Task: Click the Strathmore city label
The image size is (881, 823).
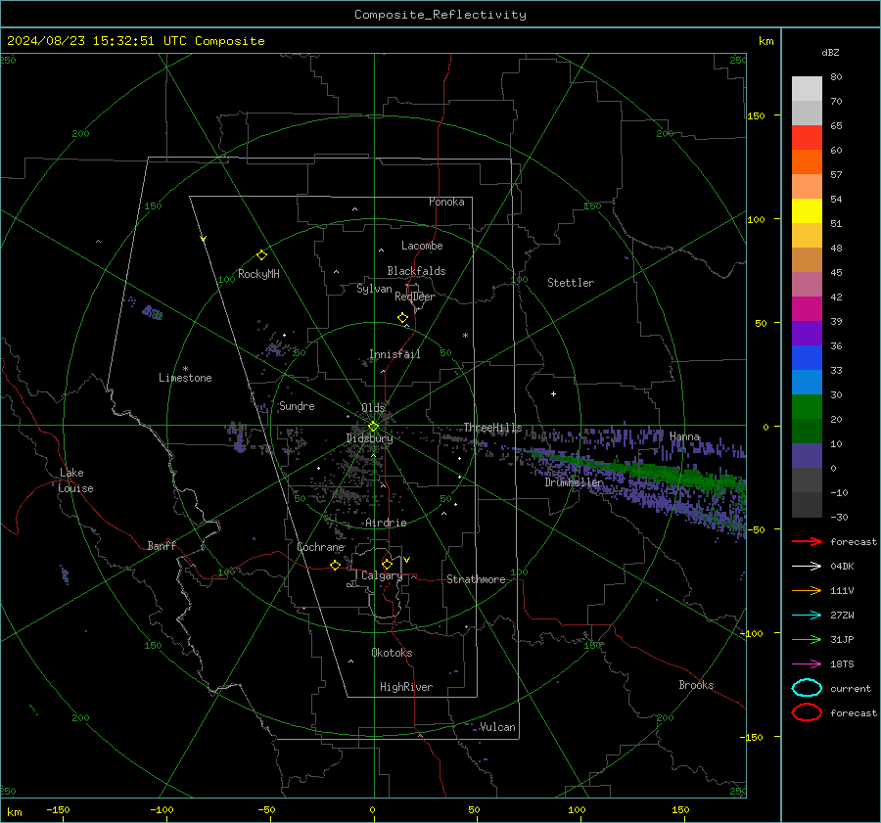Action: pos(476,579)
